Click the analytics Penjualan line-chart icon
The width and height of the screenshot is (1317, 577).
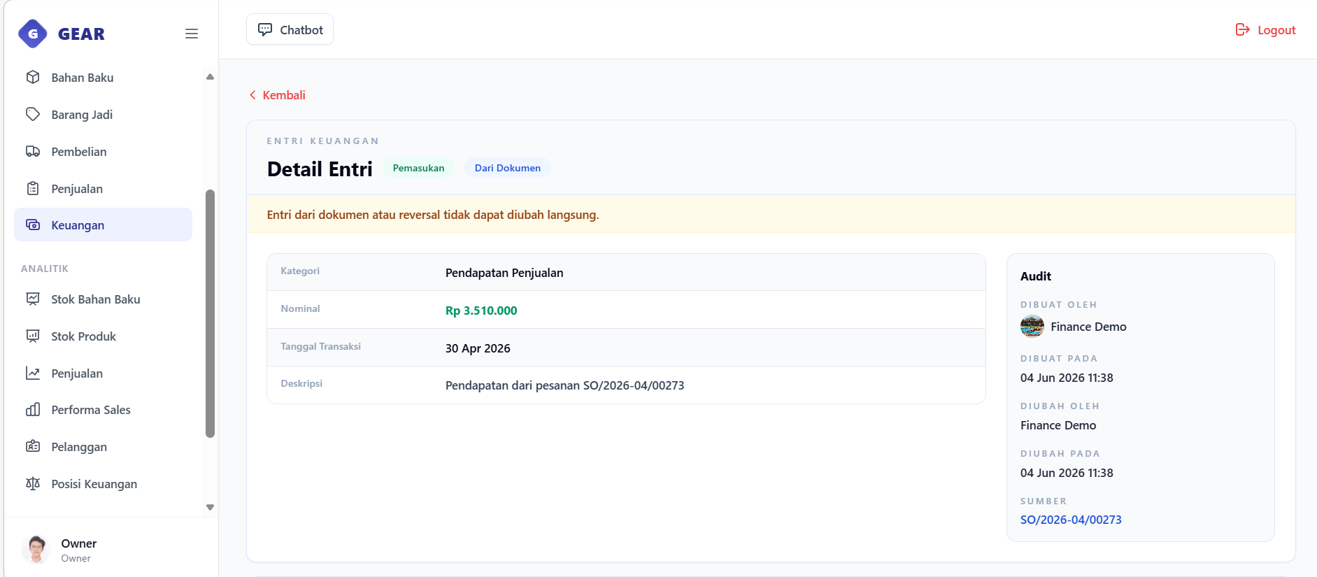click(33, 373)
